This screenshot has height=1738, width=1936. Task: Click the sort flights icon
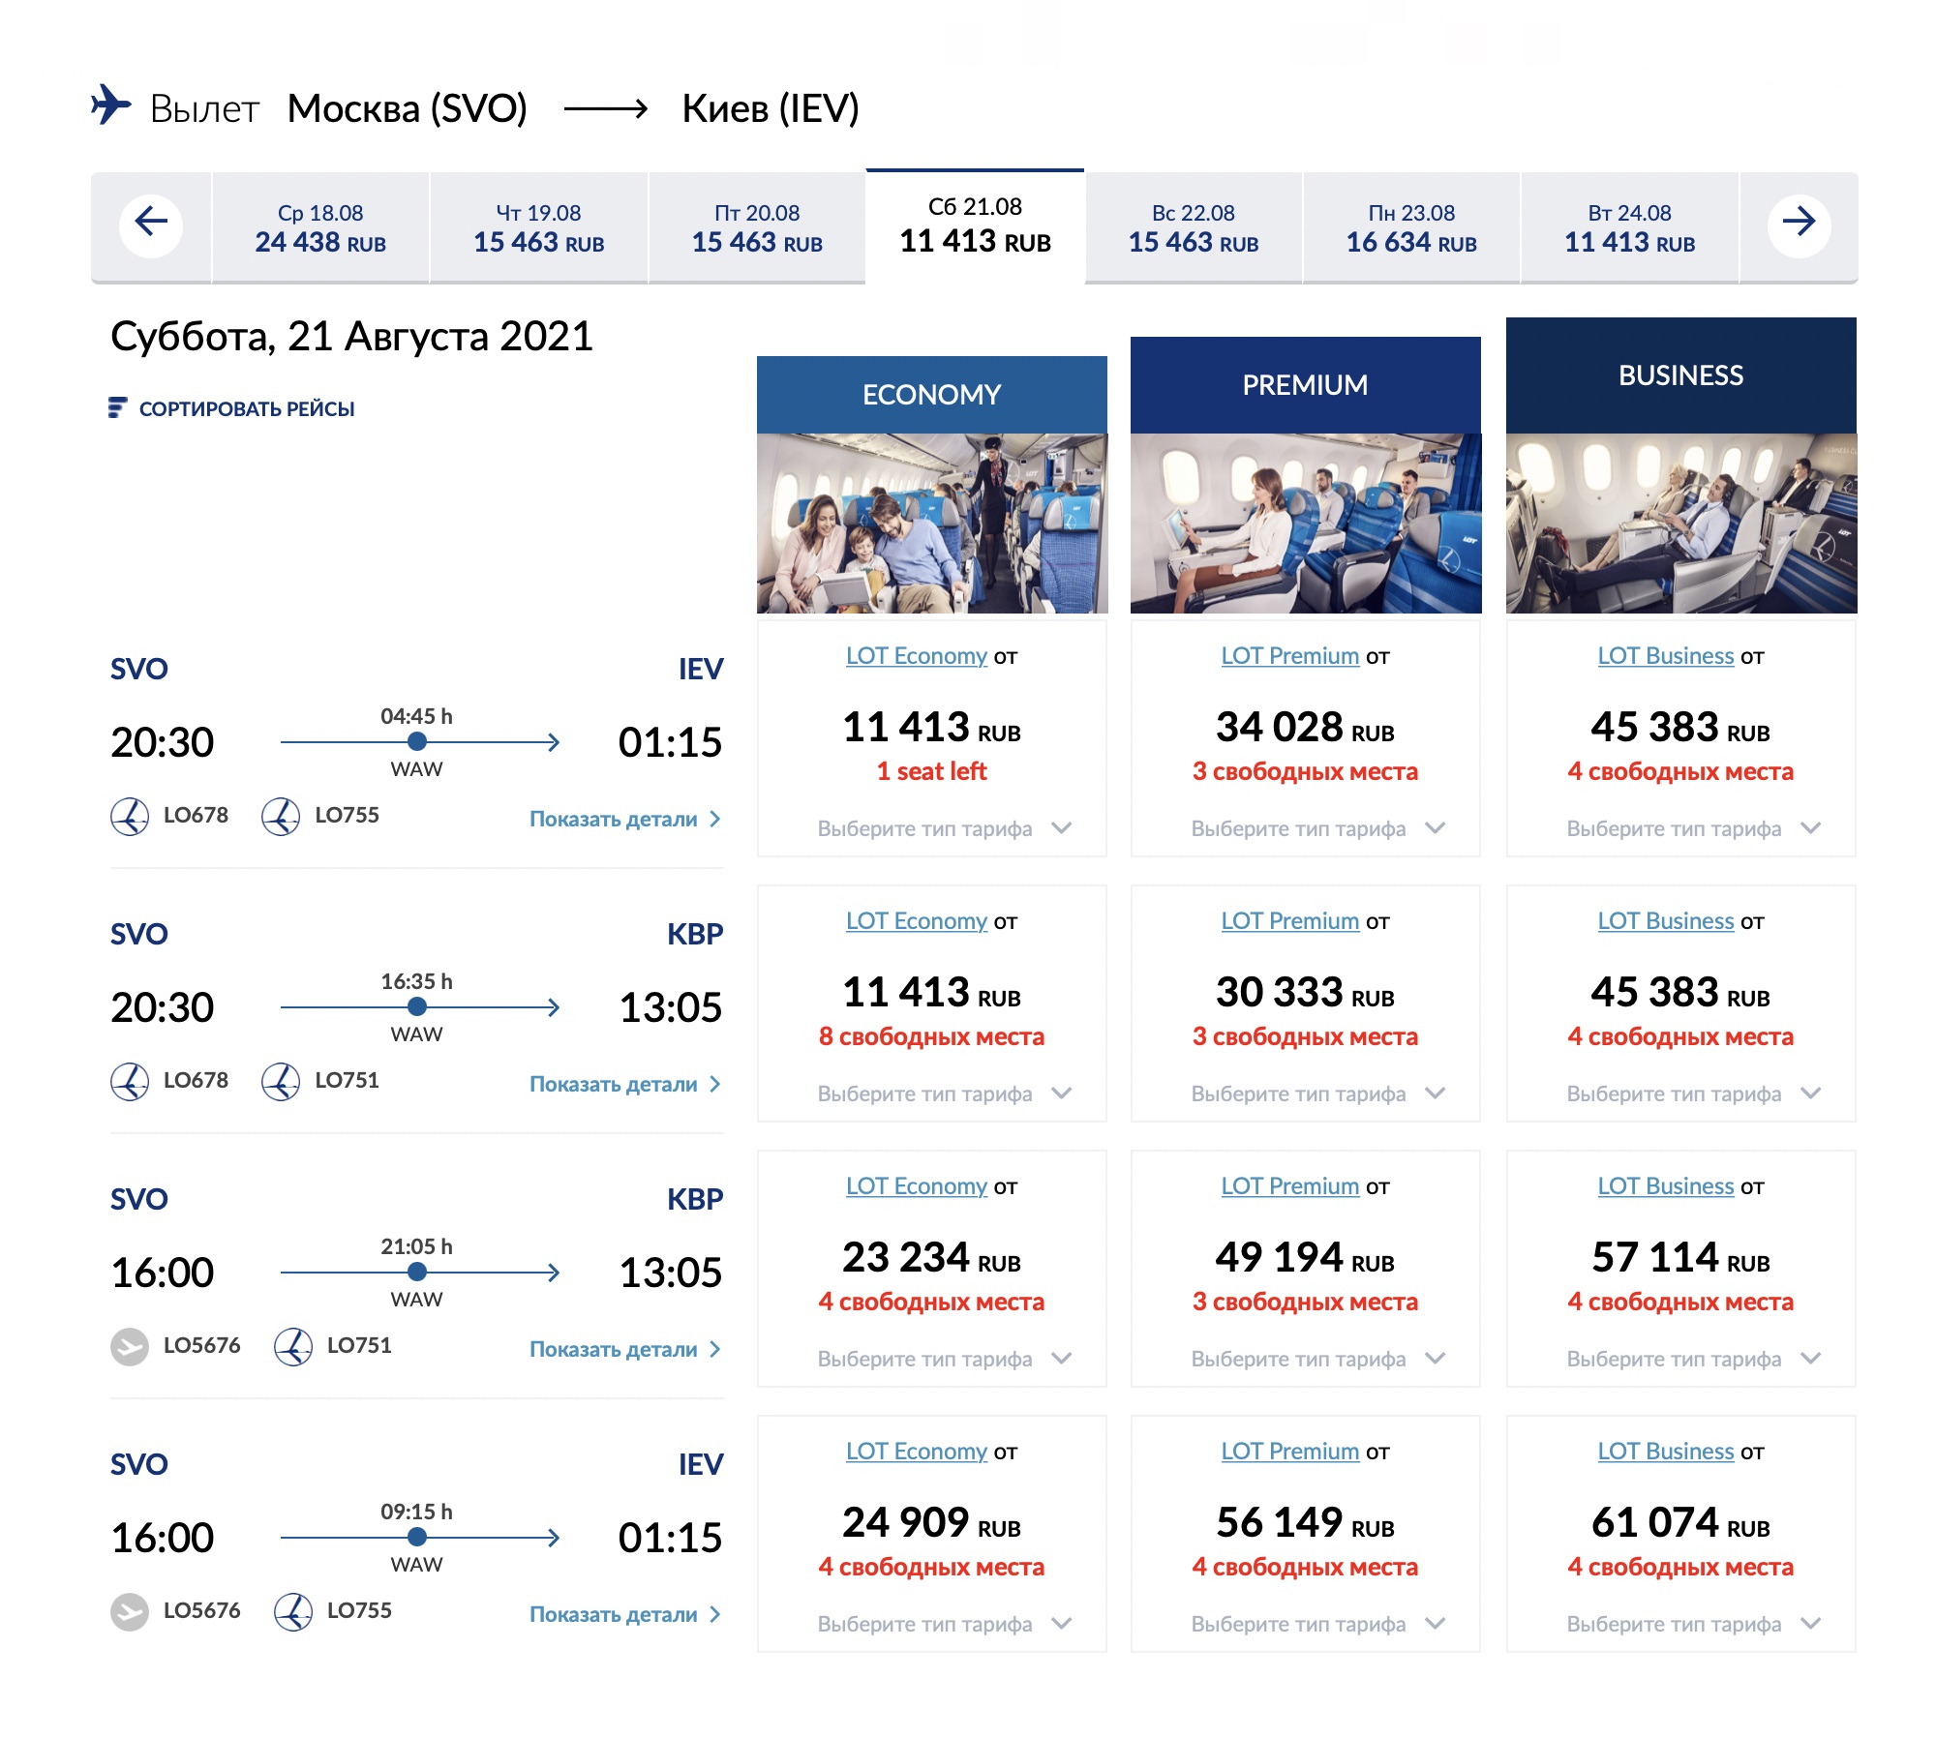click(117, 408)
